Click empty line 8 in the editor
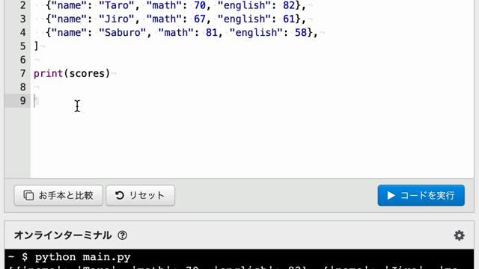This screenshot has width=479, height=269. tap(252, 87)
